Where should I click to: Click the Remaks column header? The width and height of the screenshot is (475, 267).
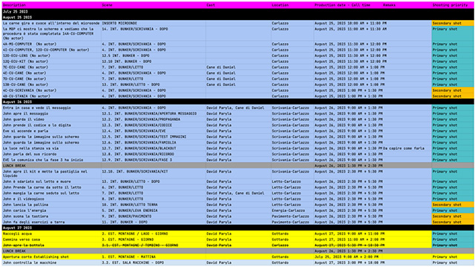click(x=389, y=5)
